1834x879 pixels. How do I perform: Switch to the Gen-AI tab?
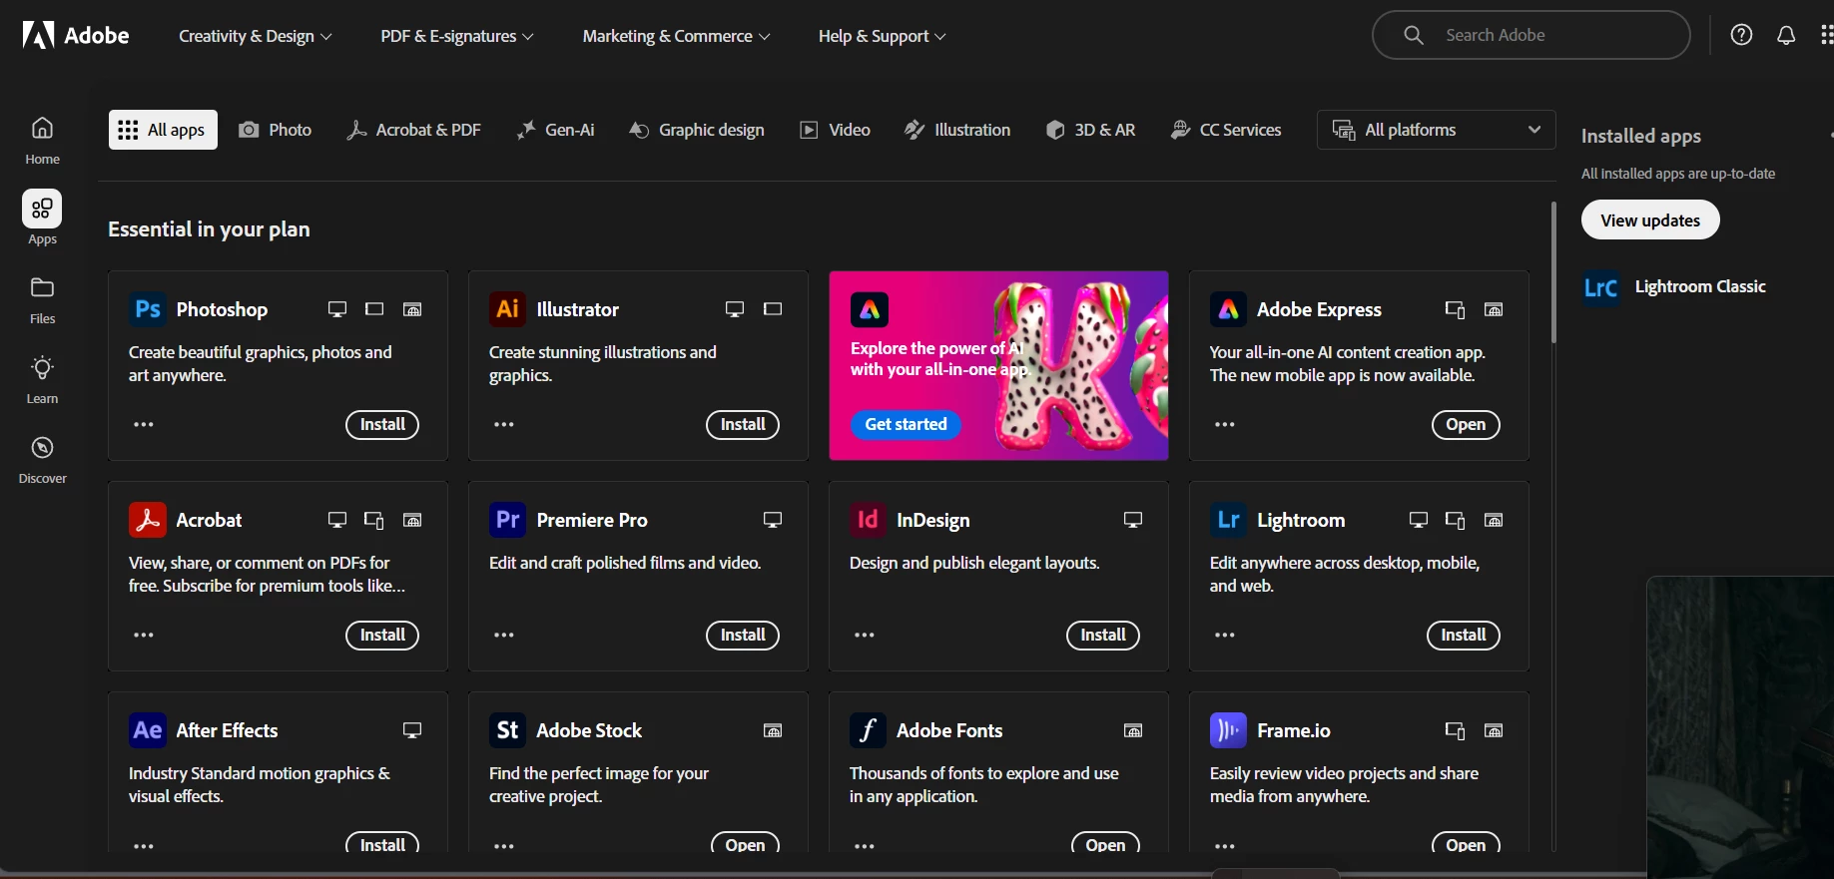point(555,130)
